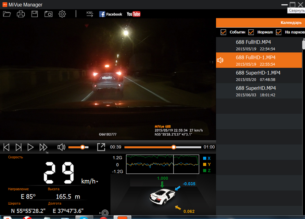The image size is (305, 219).
Task: Open folder icon in the toolbar
Action: (7, 14)
